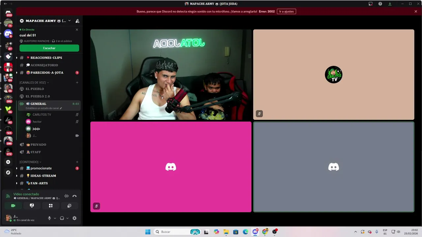Join the PRIVADO voice channel
The height and width of the screenshot is (237, 422).
(x=49, y=145)
